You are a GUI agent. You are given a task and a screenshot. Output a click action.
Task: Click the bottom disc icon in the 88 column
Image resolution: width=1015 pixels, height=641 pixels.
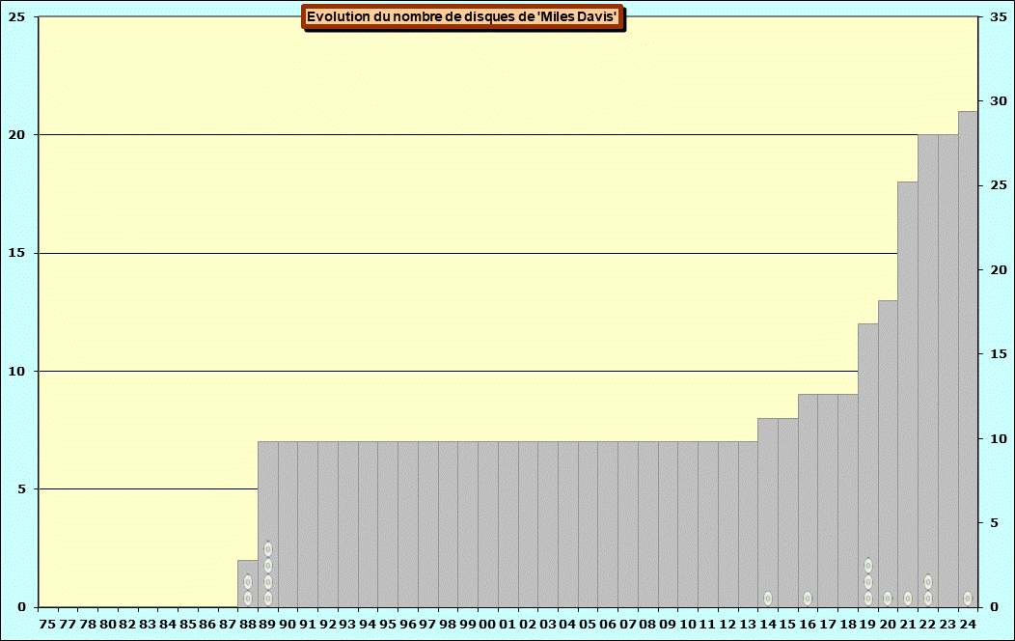(248, 599)
